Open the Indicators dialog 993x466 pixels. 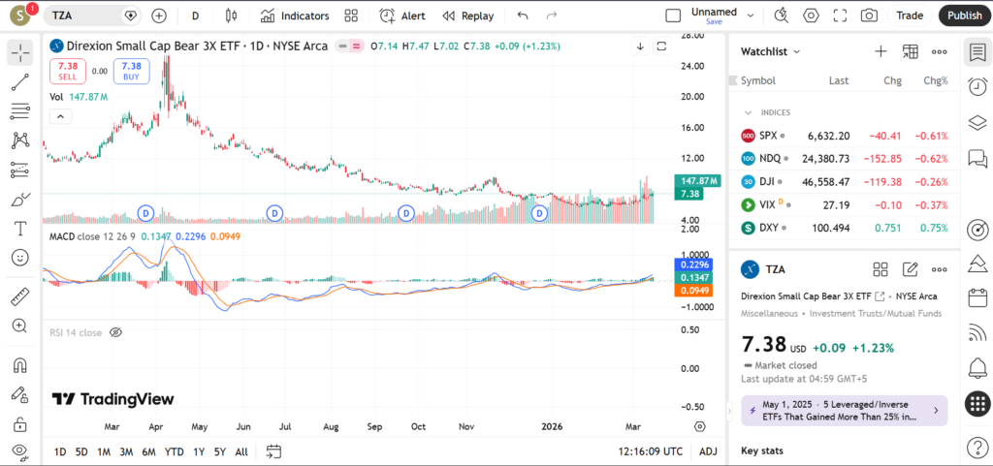click(x=295, y=16)
